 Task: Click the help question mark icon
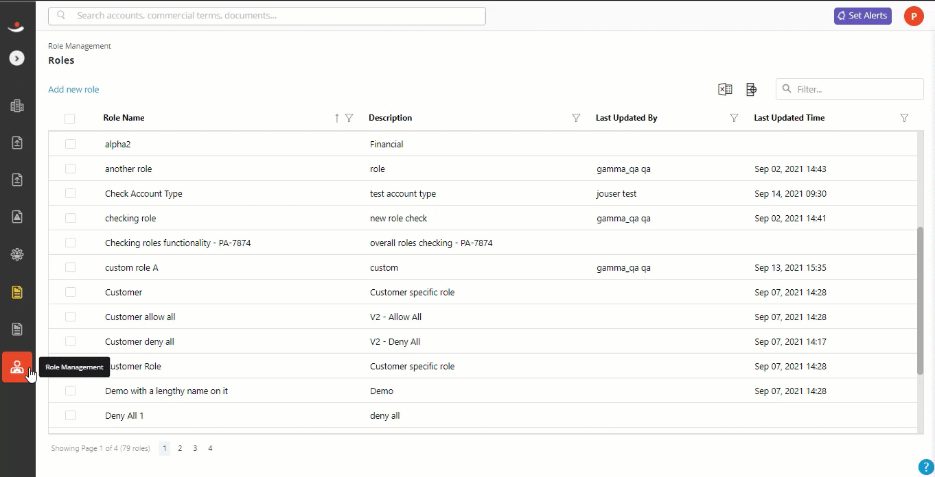pos(925,467)
